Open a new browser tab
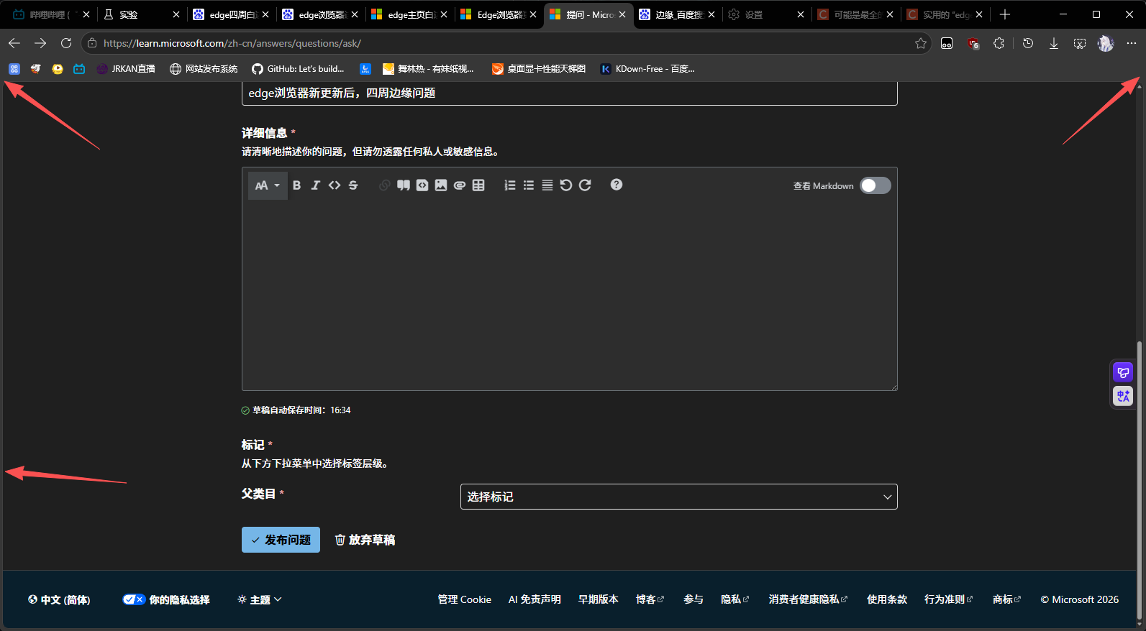 click(1005, 14)
